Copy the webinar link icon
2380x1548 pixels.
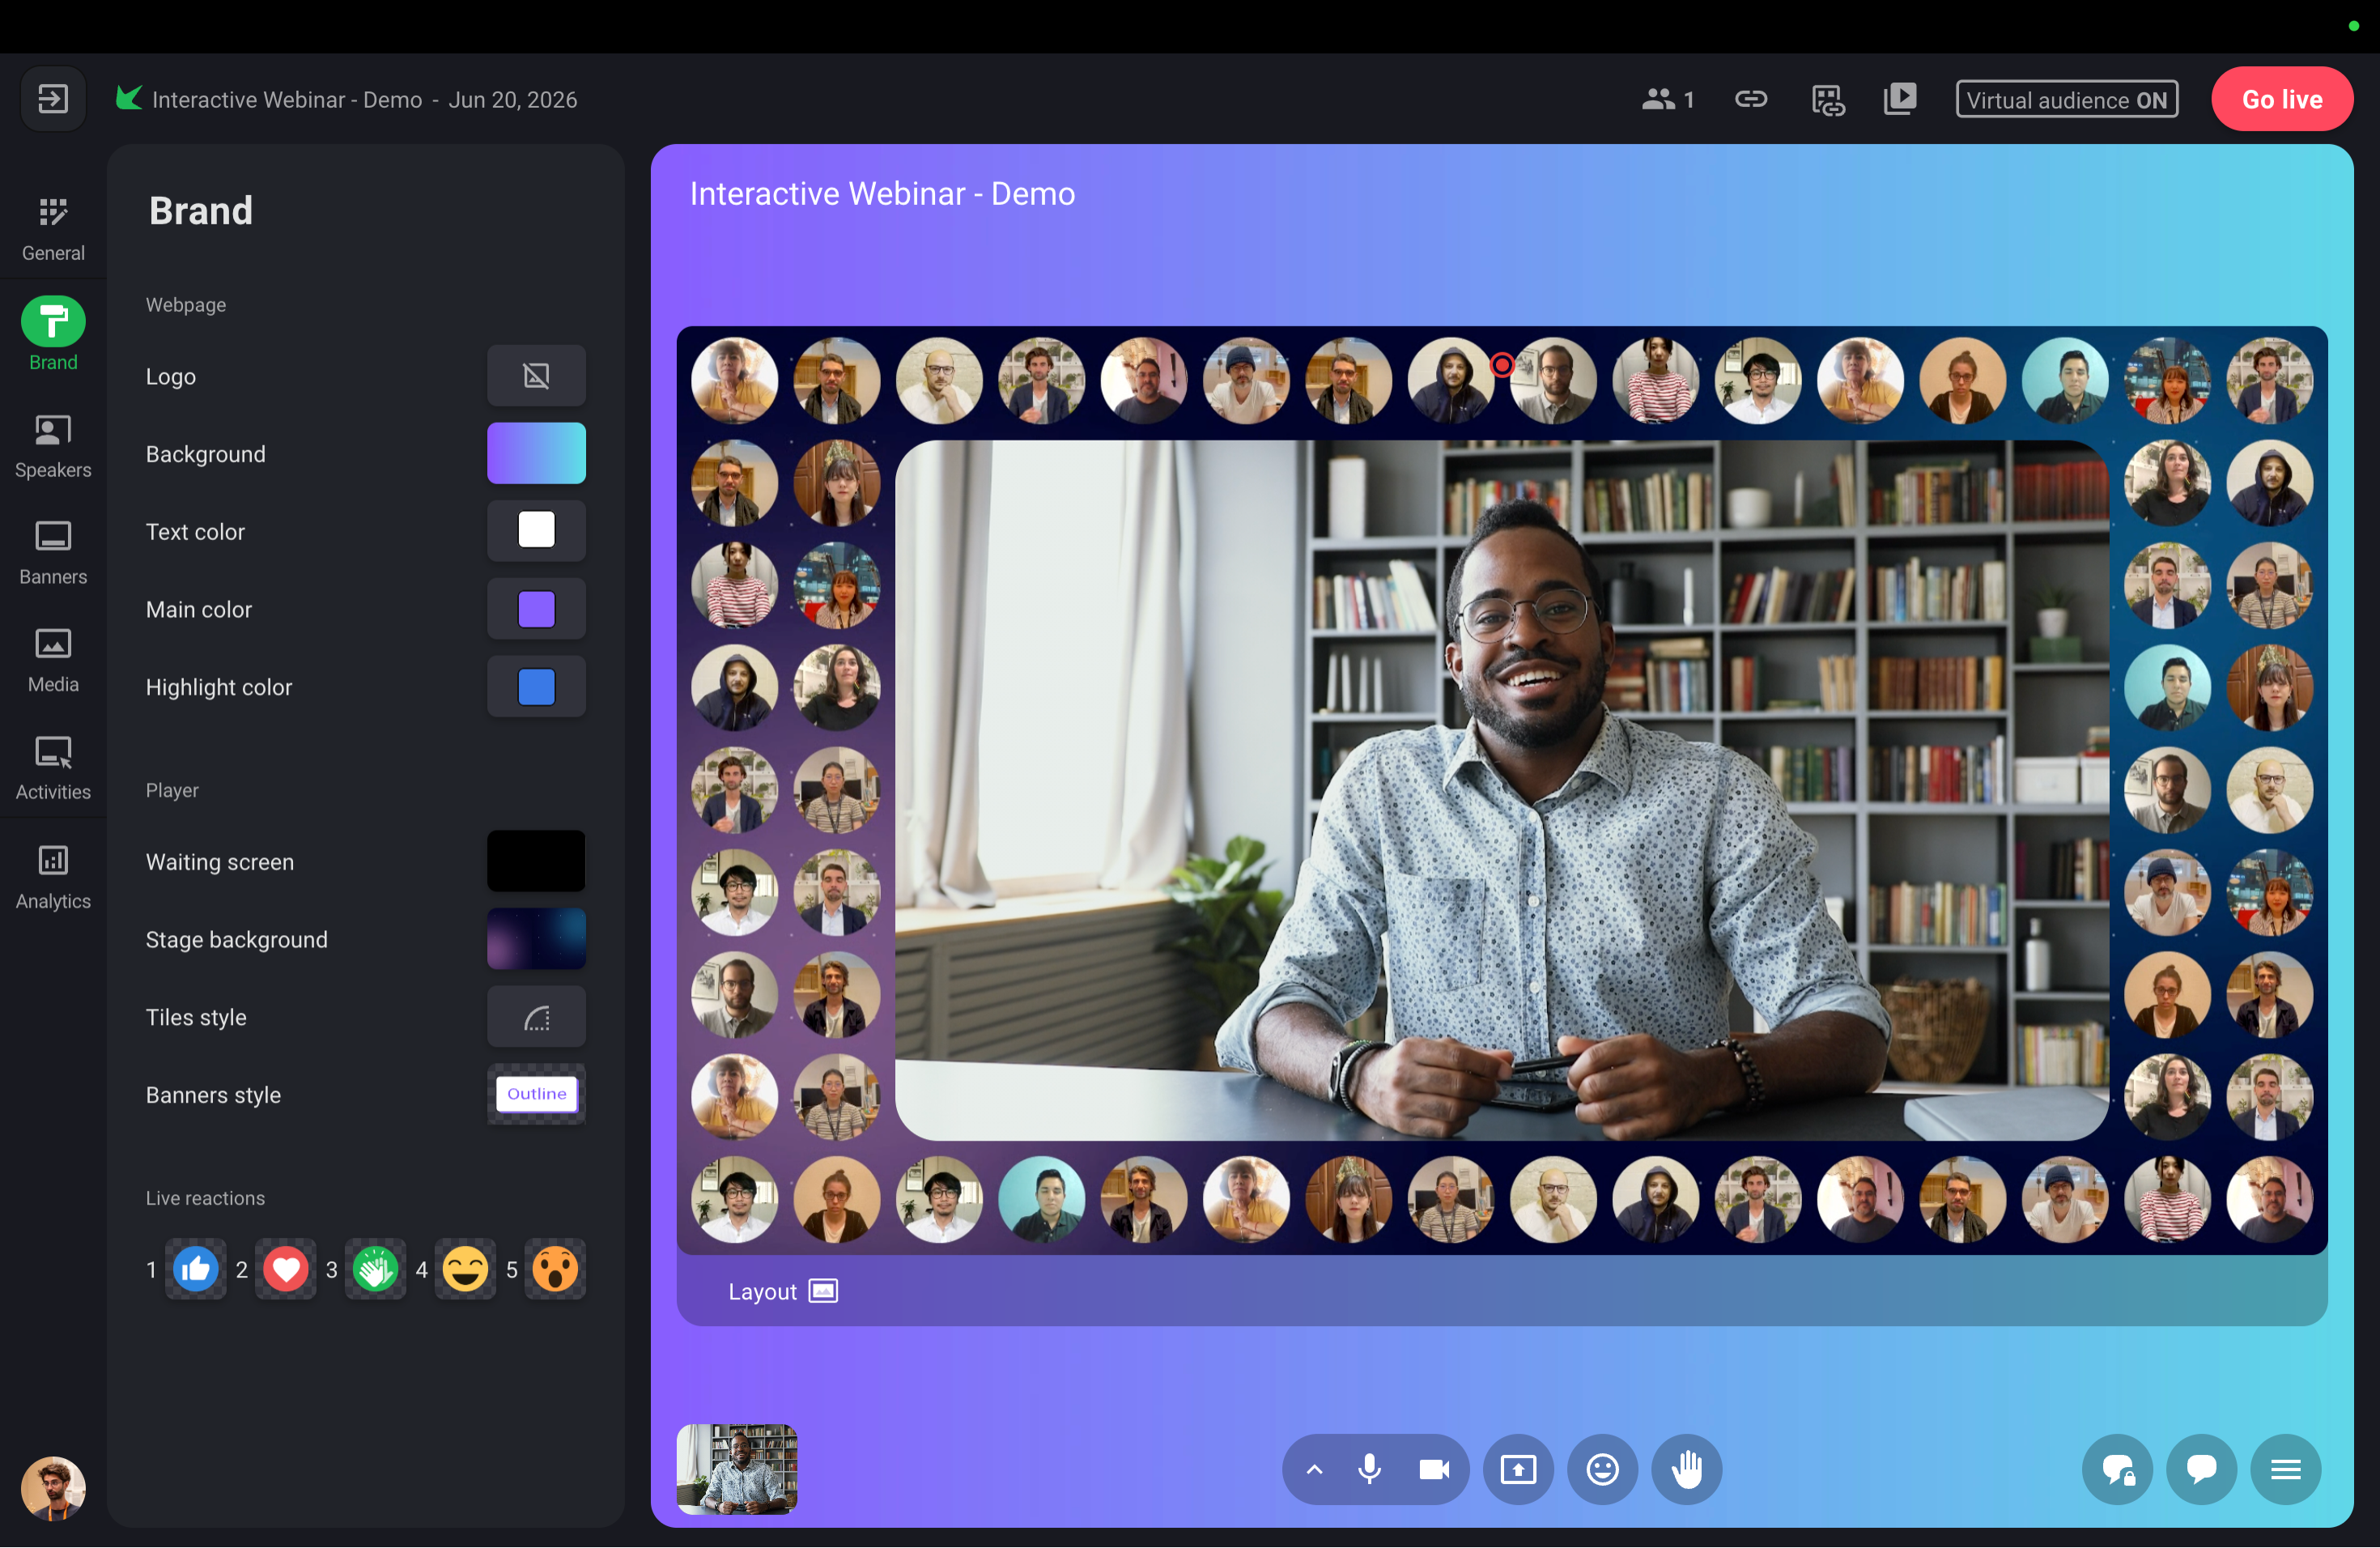[x=1750, y=99]
